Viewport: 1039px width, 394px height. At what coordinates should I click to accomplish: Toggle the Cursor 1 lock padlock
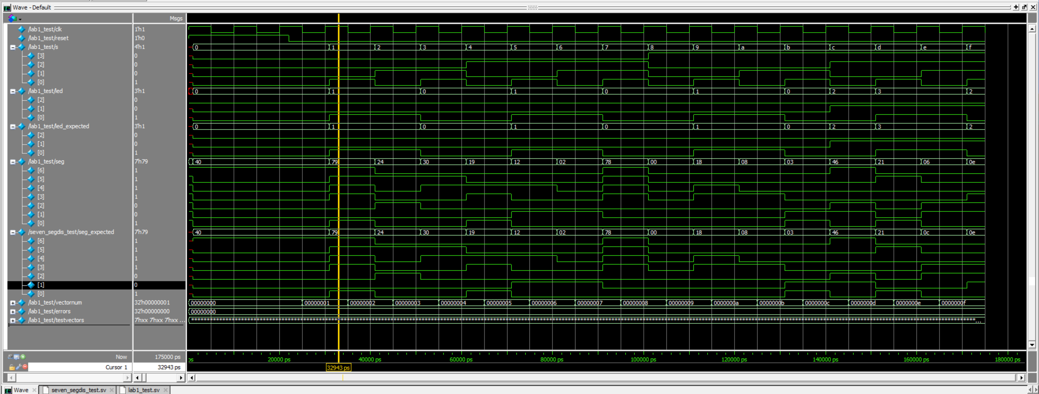tap(12, 367)
